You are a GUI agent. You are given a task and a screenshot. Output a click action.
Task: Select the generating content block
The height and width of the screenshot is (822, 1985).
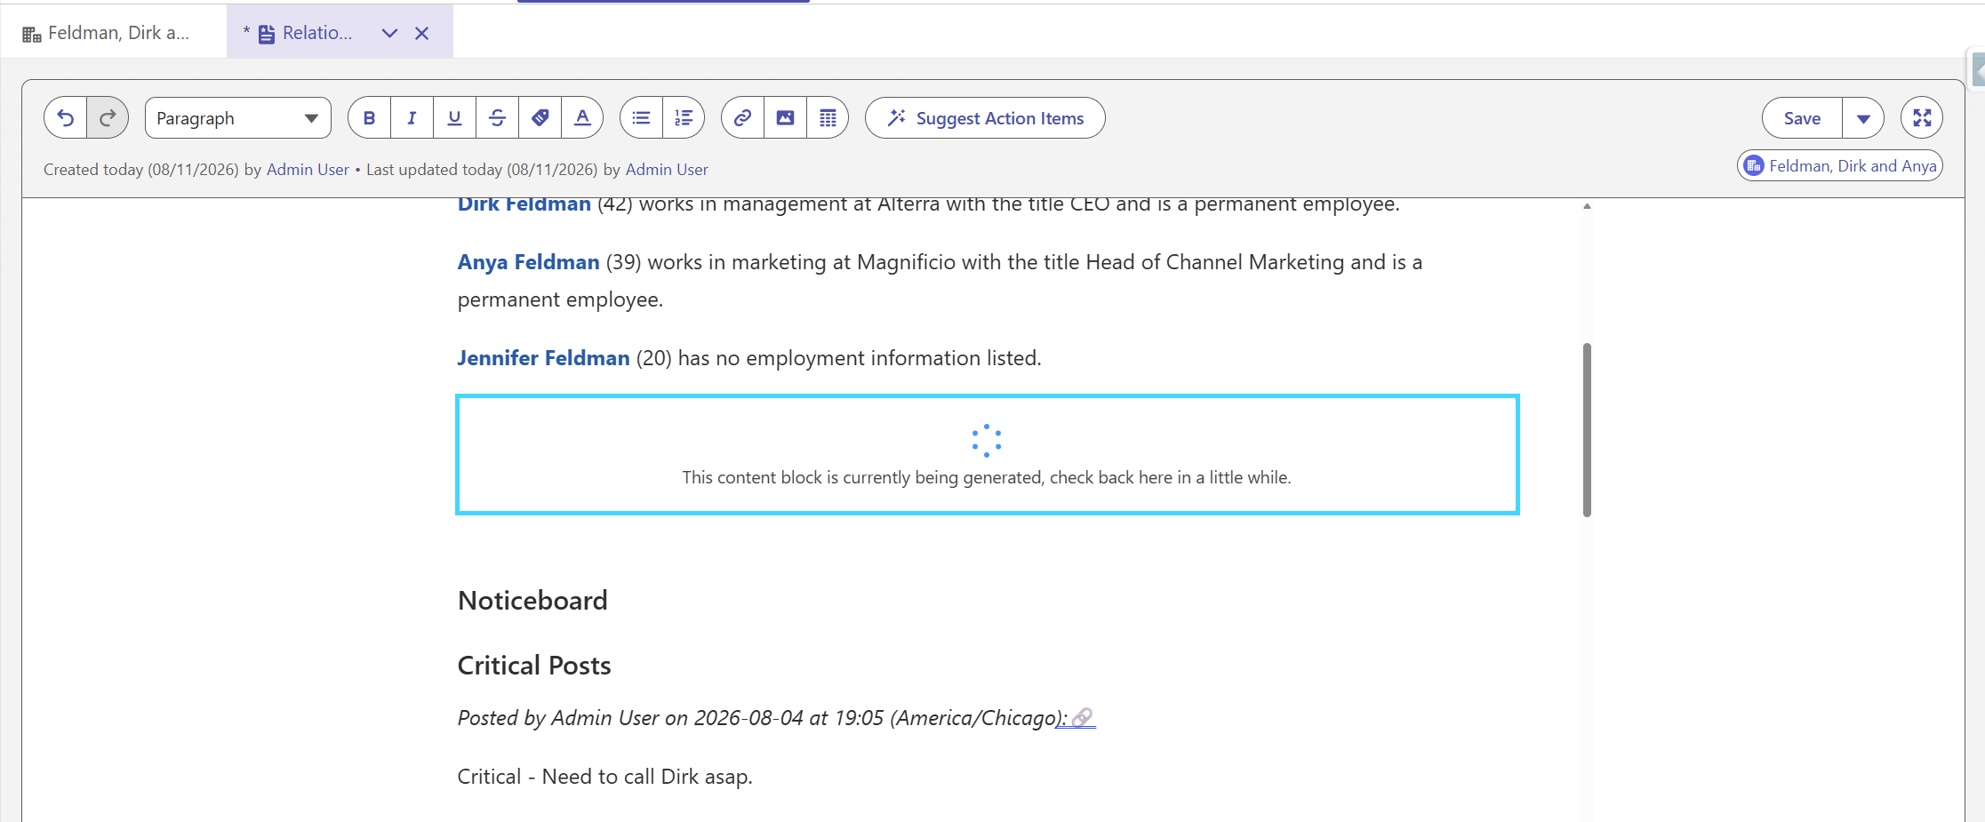[x=987, y=455]
